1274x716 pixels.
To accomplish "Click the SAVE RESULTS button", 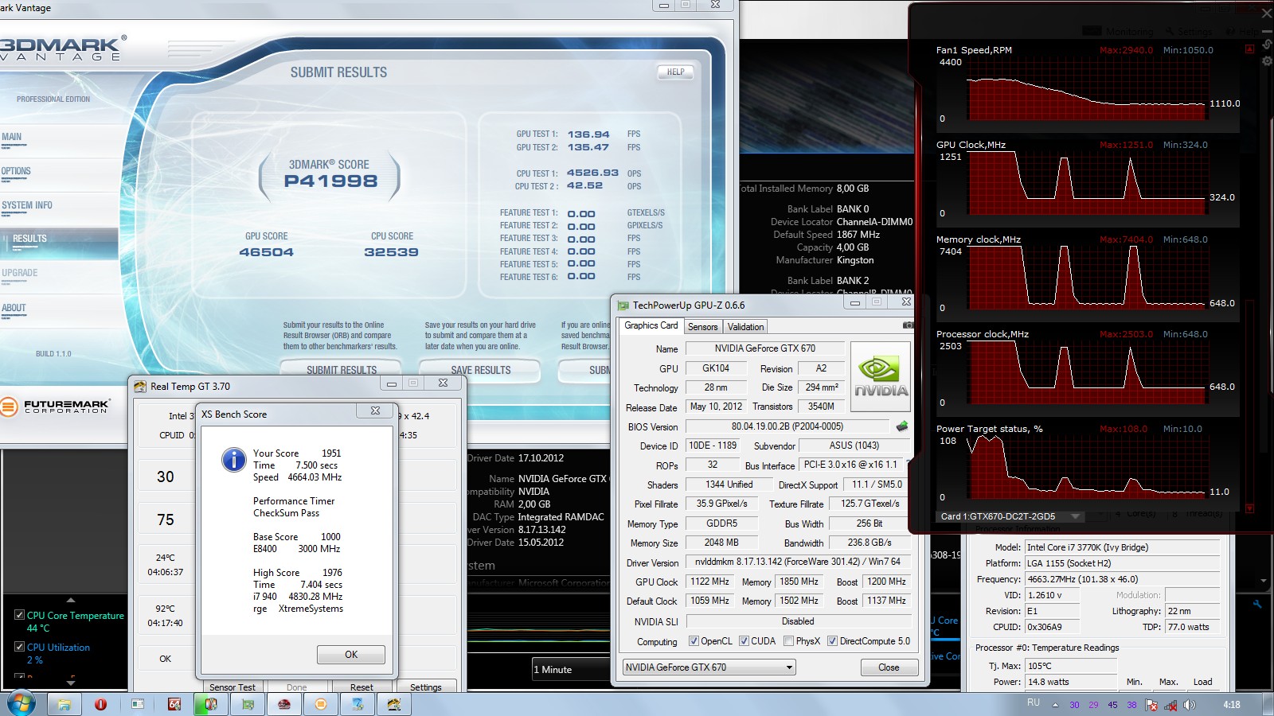I will (x=480, y=370).
